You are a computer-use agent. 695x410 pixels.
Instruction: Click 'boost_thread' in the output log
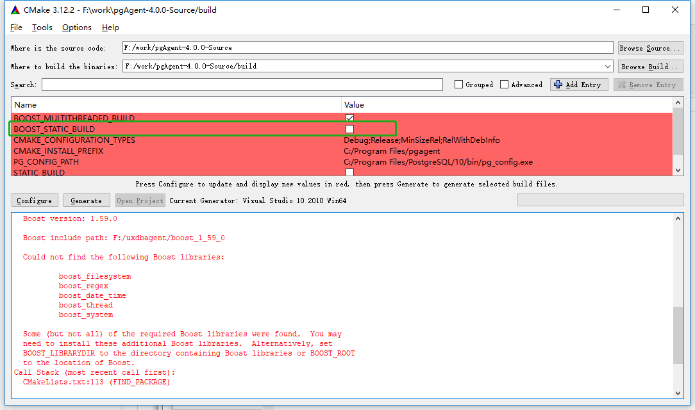coord(85,305)
